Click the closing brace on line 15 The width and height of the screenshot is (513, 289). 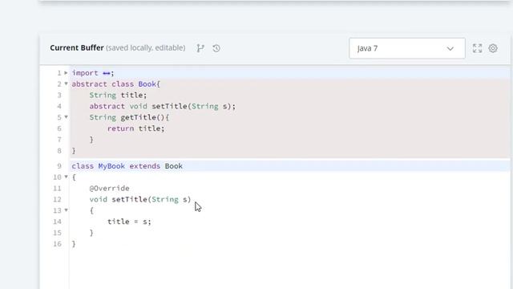coord(91,233)
